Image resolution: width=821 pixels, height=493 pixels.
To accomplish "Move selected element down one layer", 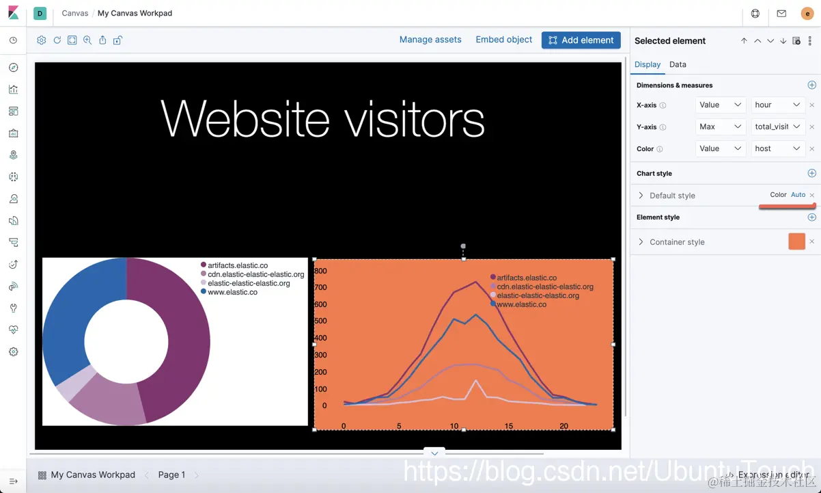I will click(x=770, y=41).
